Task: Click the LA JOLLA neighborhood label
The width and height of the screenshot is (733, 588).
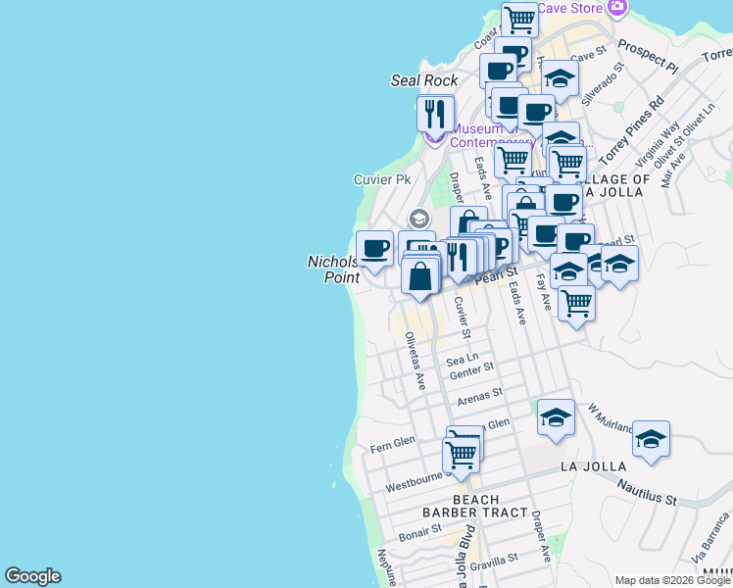Action: pyautogui.click(x=593, y=466)
